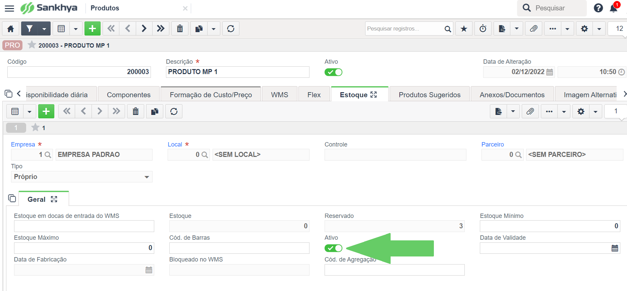This screenshot has width=627, height=291.
Task: Click into the Cód. de Barras field
Action: coord(239,248)
